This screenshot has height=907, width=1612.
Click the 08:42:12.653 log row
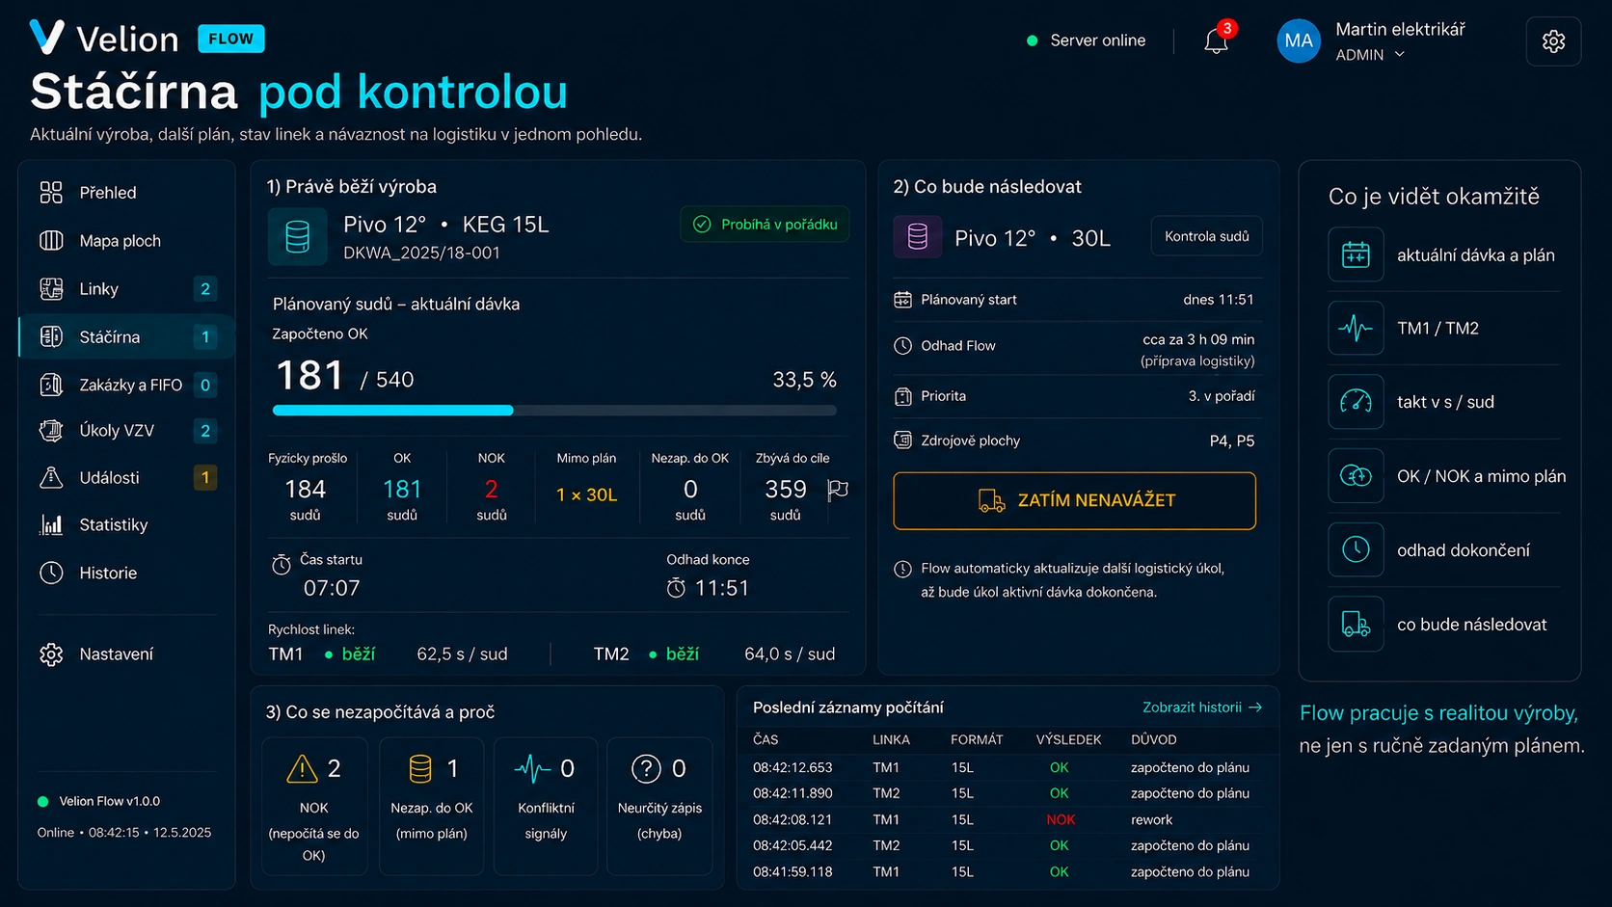1007,768
